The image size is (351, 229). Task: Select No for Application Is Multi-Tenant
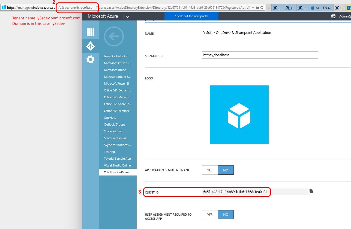pos(226,170)
